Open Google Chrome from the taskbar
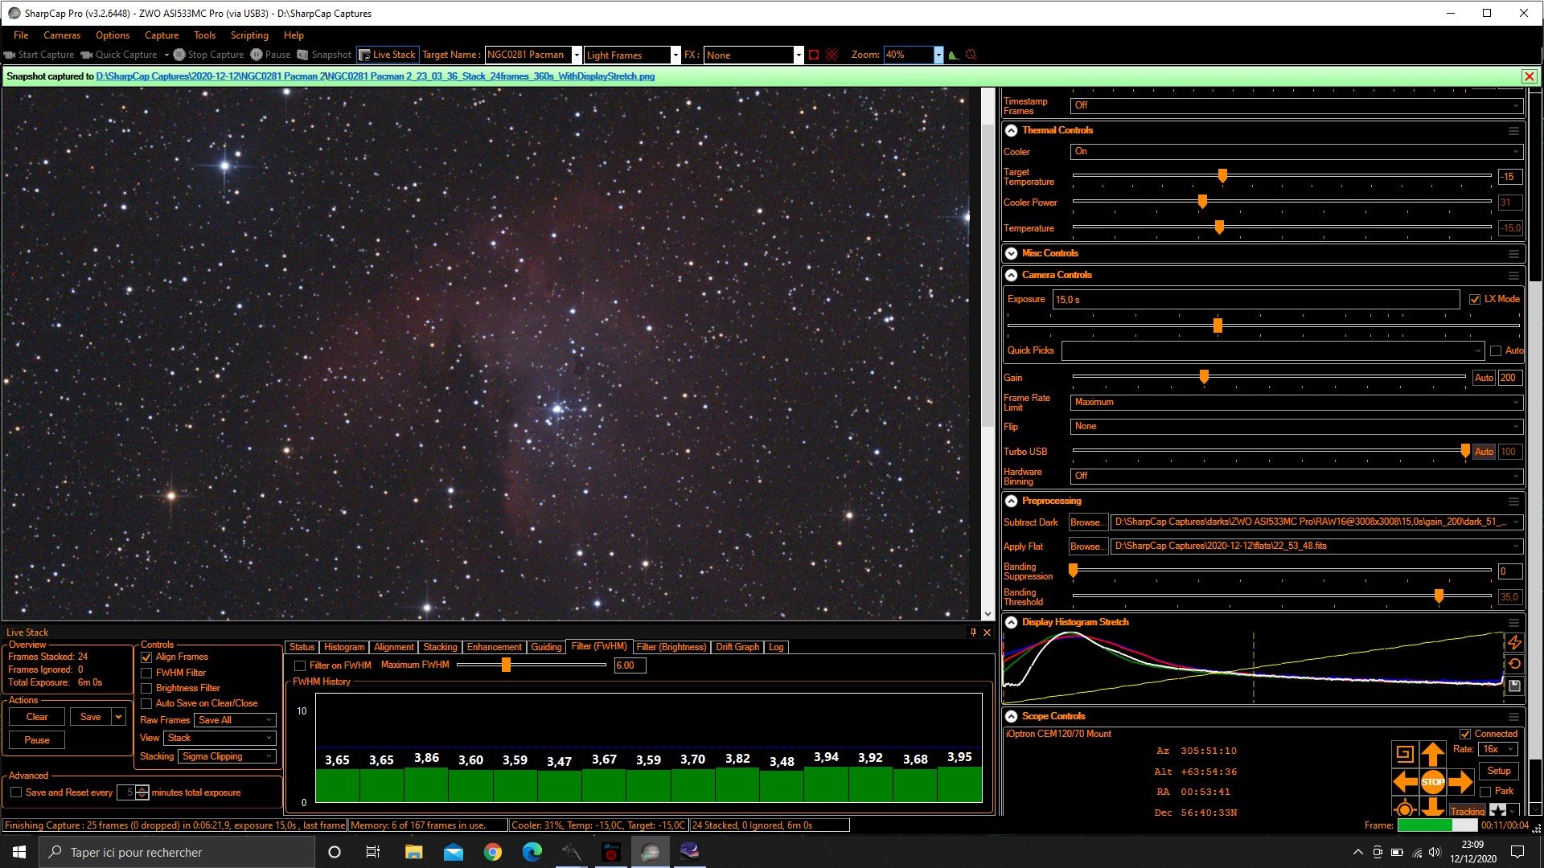Image resolution: width=1544 pixels, height=868 pixels. pyautogui.click(x=493, y=852)
